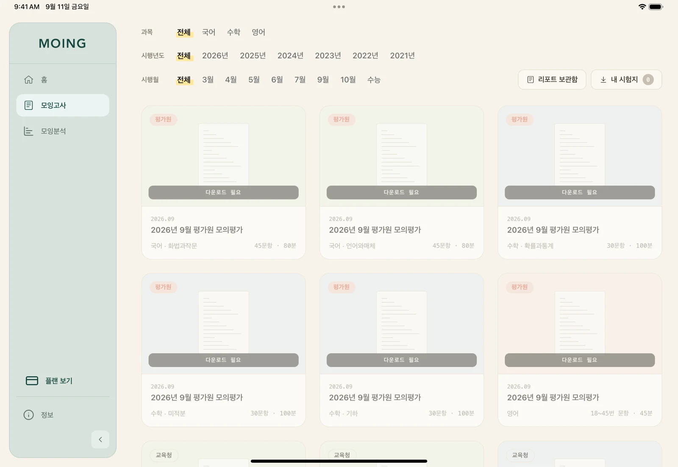The height and width of the screenshot is (467, 678).
Task: Tap the Wi-Fi status icon
Action: click(x=642, y=7)
